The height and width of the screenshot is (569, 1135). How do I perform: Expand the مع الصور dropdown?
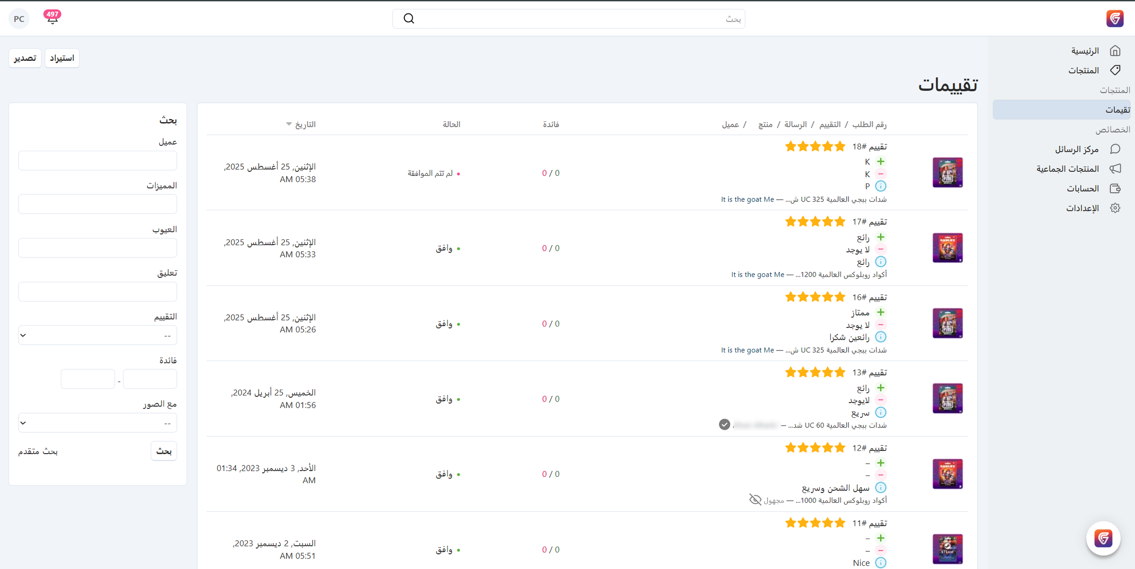[x=98, y=423]
